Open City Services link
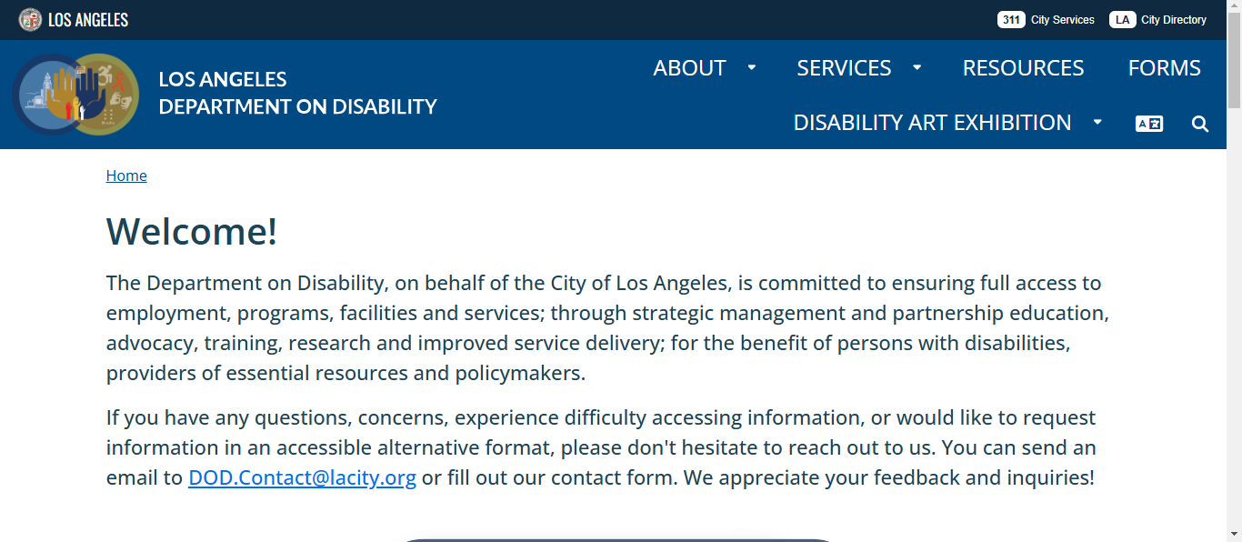 coord(1062,20)
